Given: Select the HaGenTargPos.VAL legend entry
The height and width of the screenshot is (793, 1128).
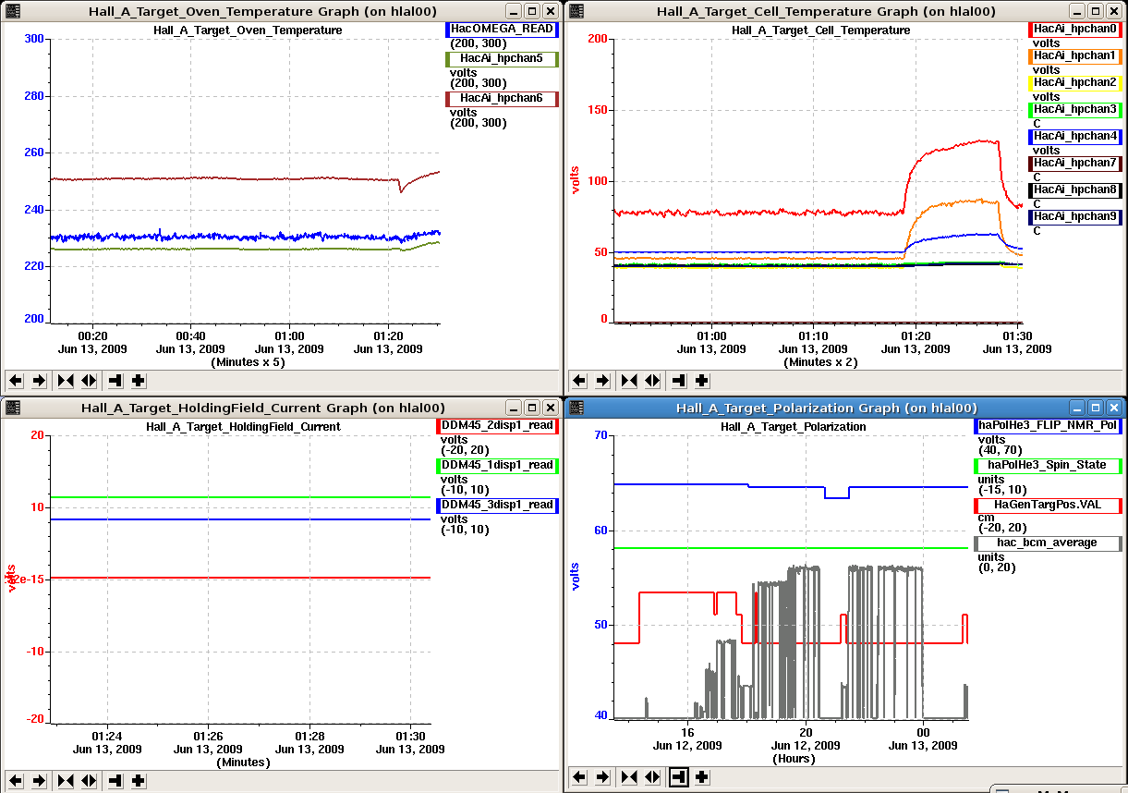Looking at the screenshot, I should [x=1048, y=506].
